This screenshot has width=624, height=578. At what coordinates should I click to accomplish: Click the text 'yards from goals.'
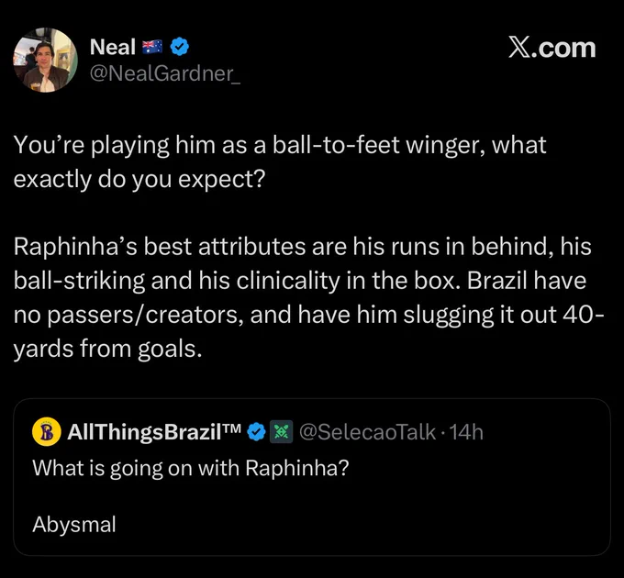(x=108, y=349)
